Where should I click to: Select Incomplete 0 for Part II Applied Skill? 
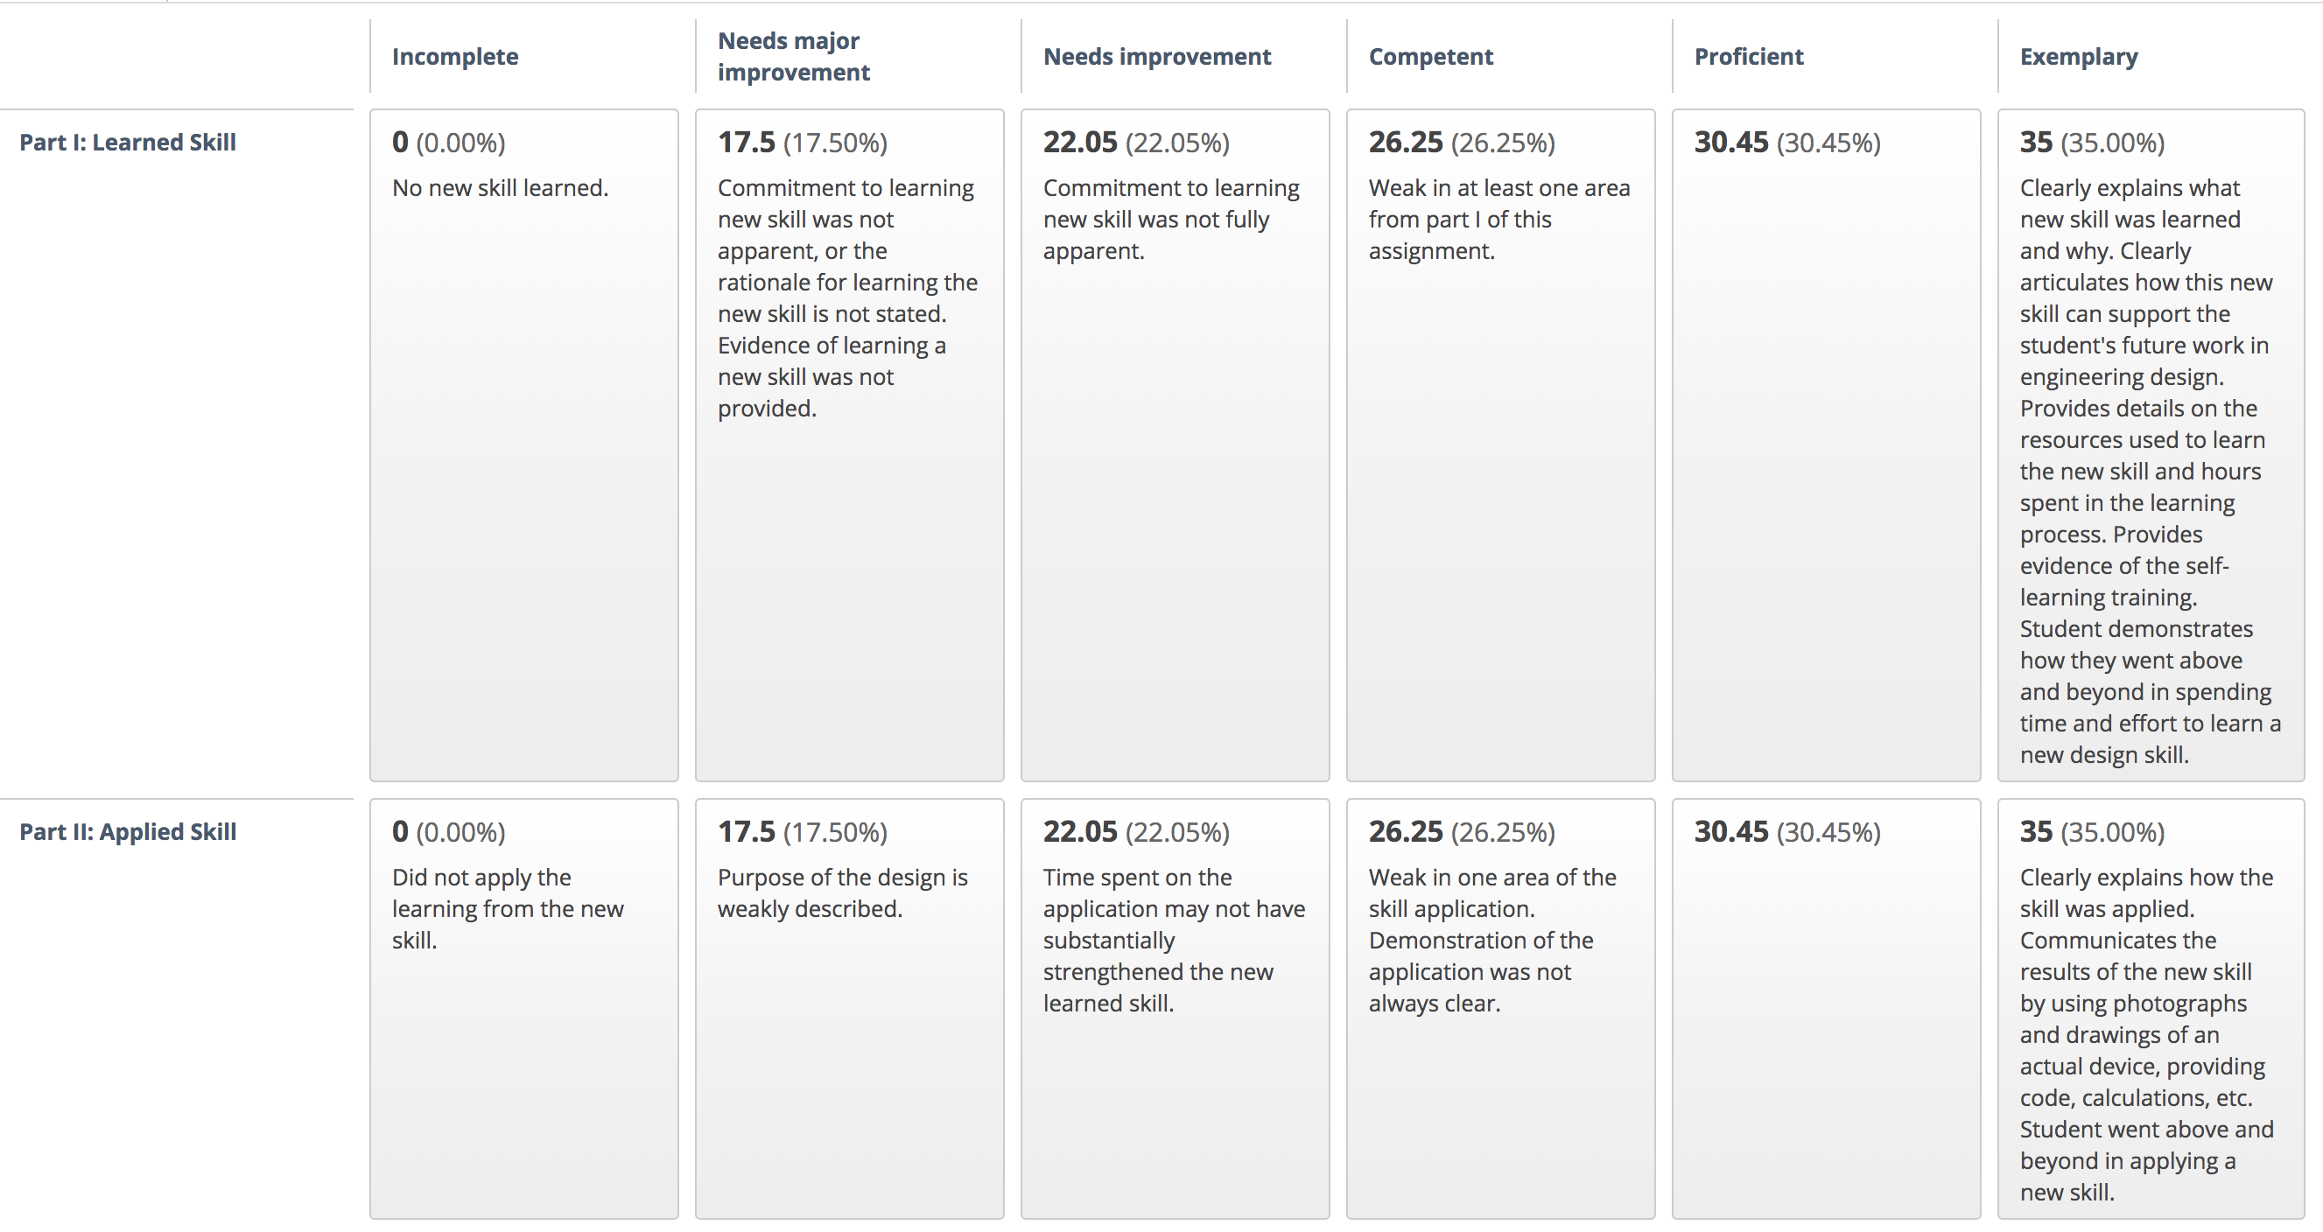tap(524, 1009)
